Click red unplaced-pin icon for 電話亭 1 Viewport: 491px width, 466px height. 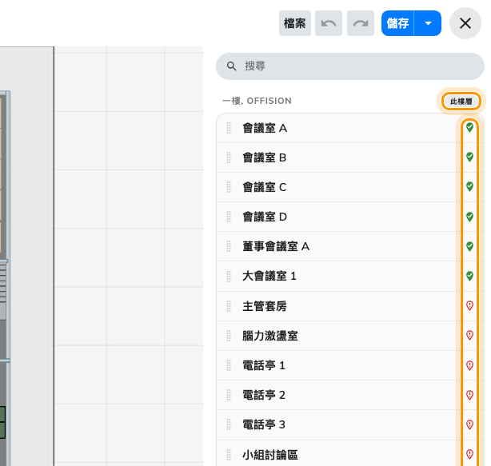pos(469,365)
